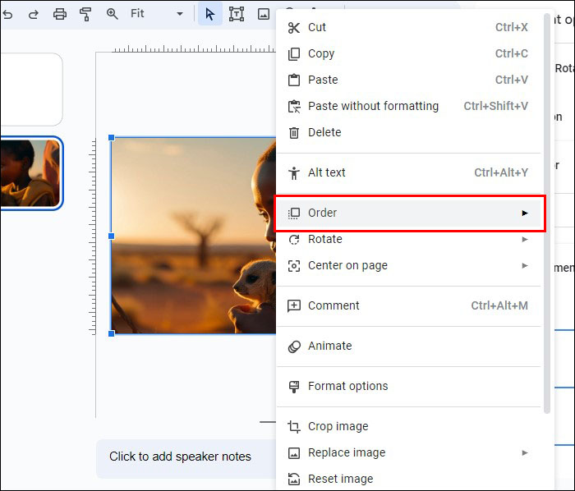Click the Ctrl+X shortcut text

(512, 27)
